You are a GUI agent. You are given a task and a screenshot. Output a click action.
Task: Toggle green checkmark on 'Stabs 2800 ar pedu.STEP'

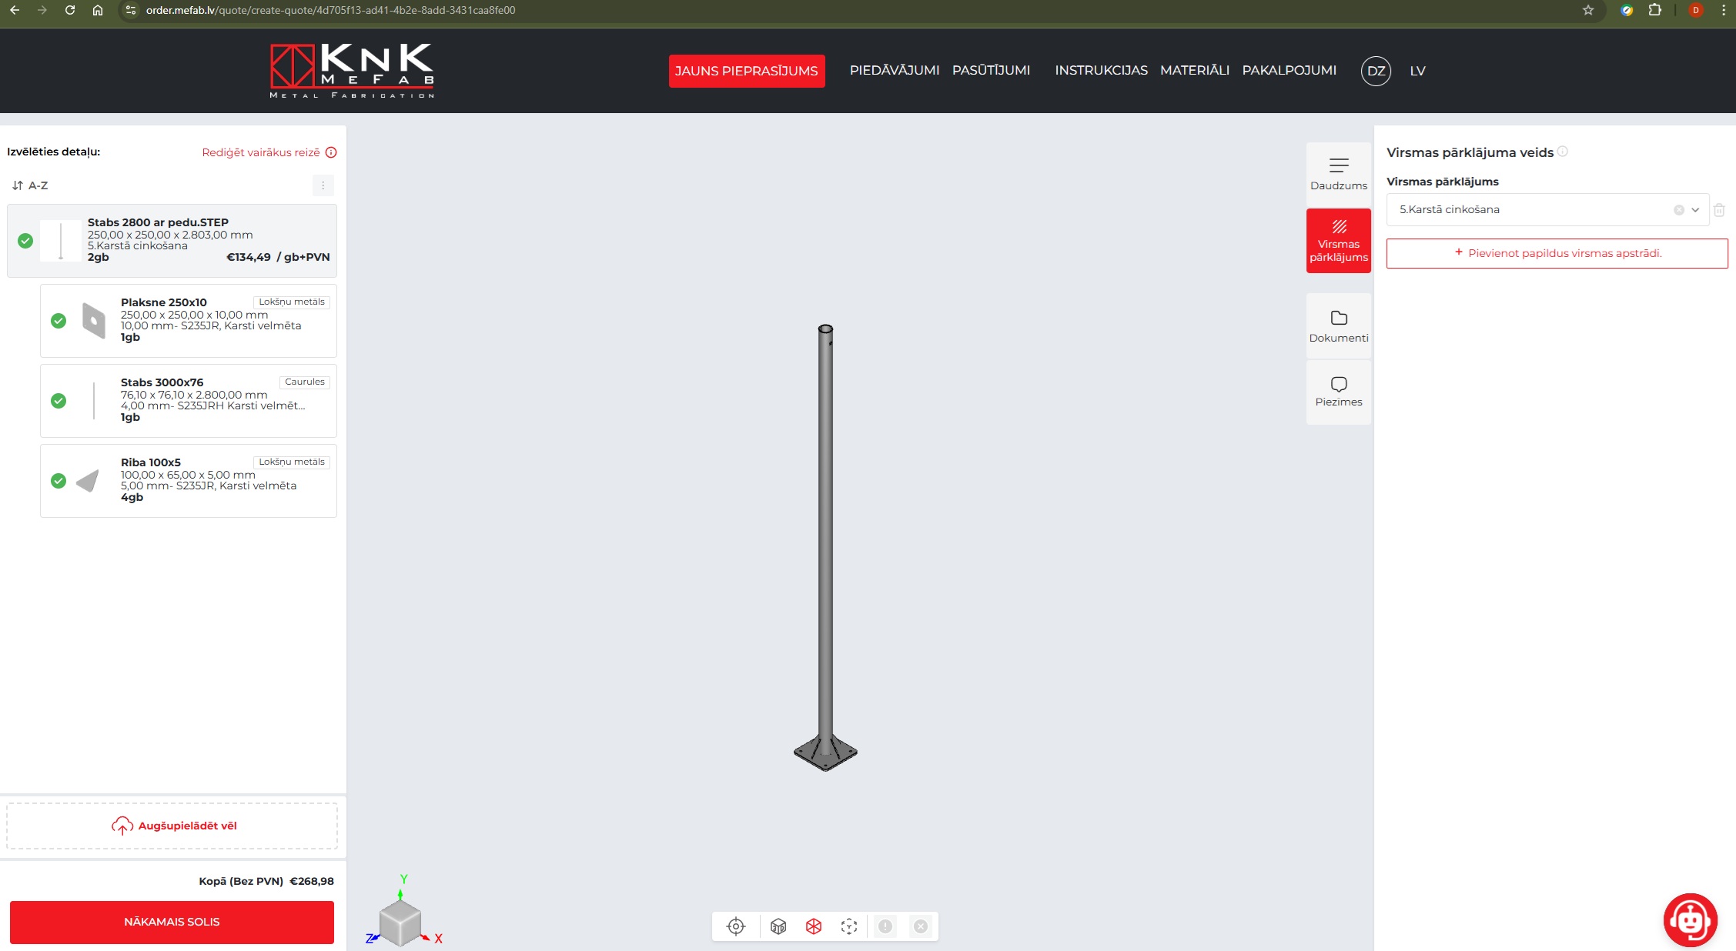point(25,241)
